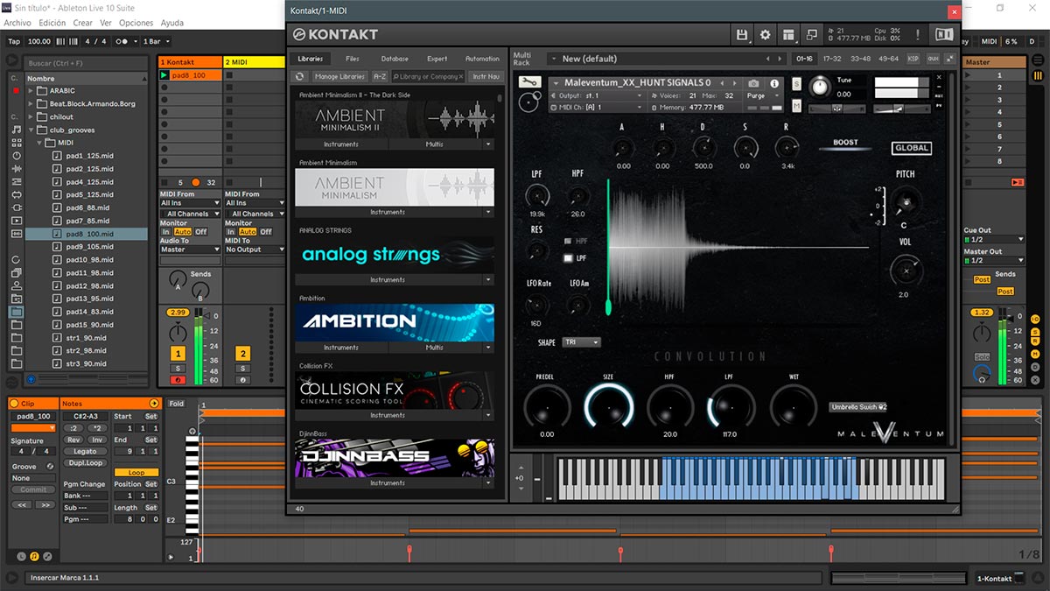Refresh the Kontakt library list
This screenshot has width=1050, height=591.
[300, 77]
